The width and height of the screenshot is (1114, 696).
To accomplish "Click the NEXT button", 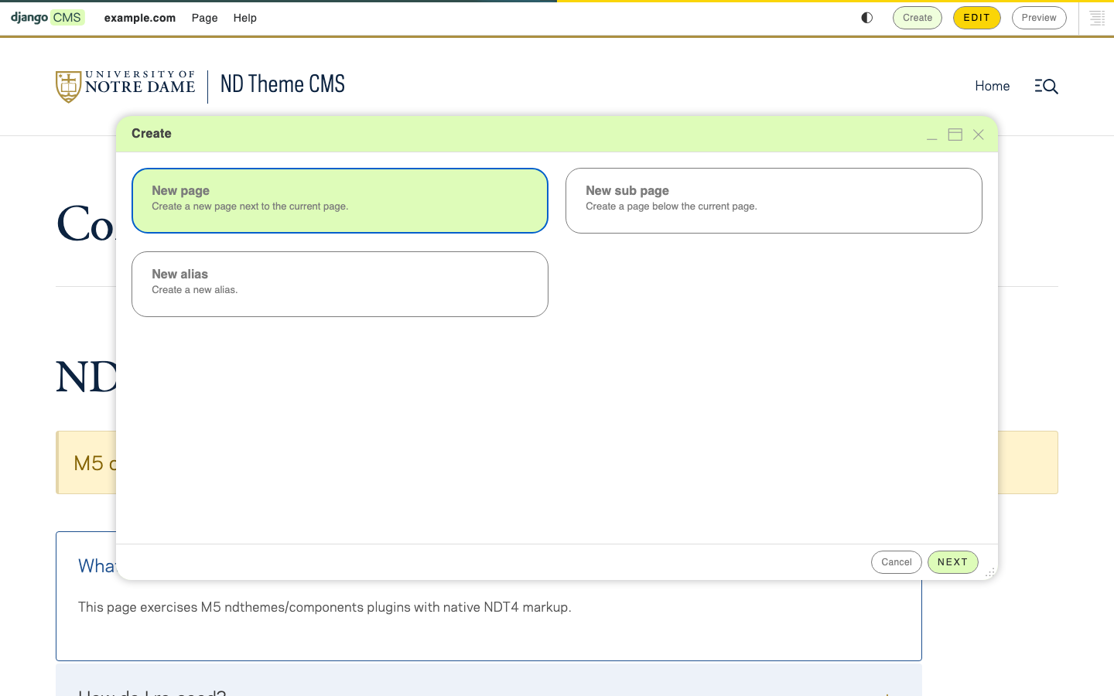I will coord(953,562).
